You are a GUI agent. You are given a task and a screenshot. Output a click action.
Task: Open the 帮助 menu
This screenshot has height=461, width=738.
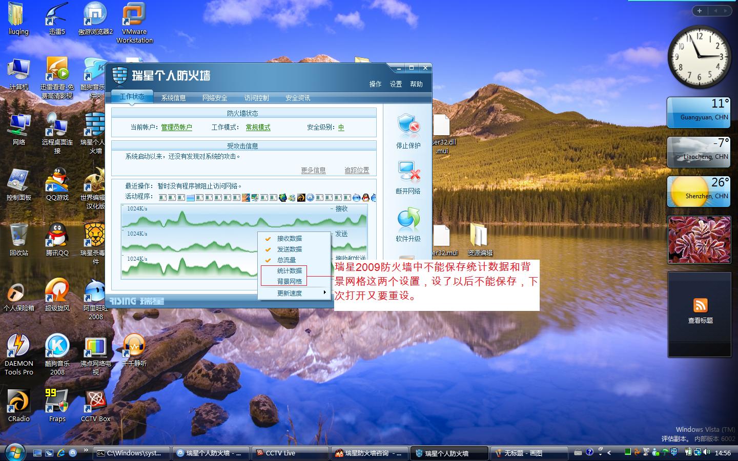[417, 84]
